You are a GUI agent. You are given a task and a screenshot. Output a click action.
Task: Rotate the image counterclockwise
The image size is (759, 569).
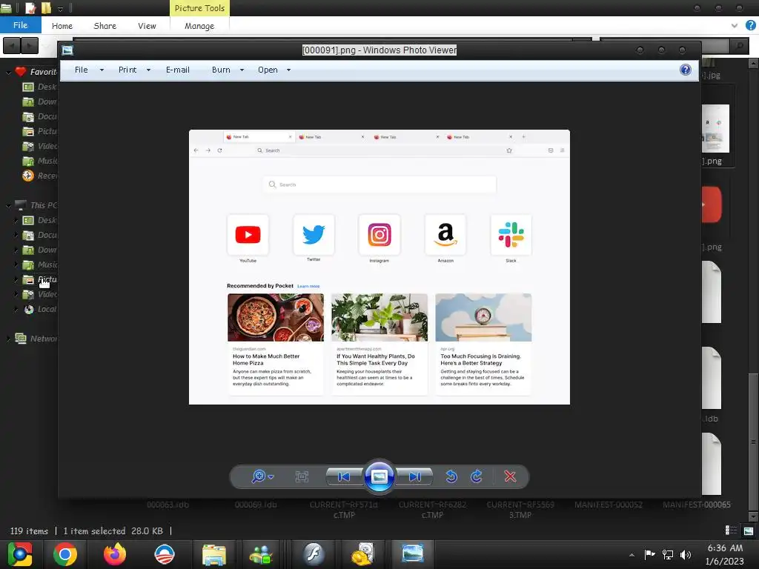[x=451, y=476]
